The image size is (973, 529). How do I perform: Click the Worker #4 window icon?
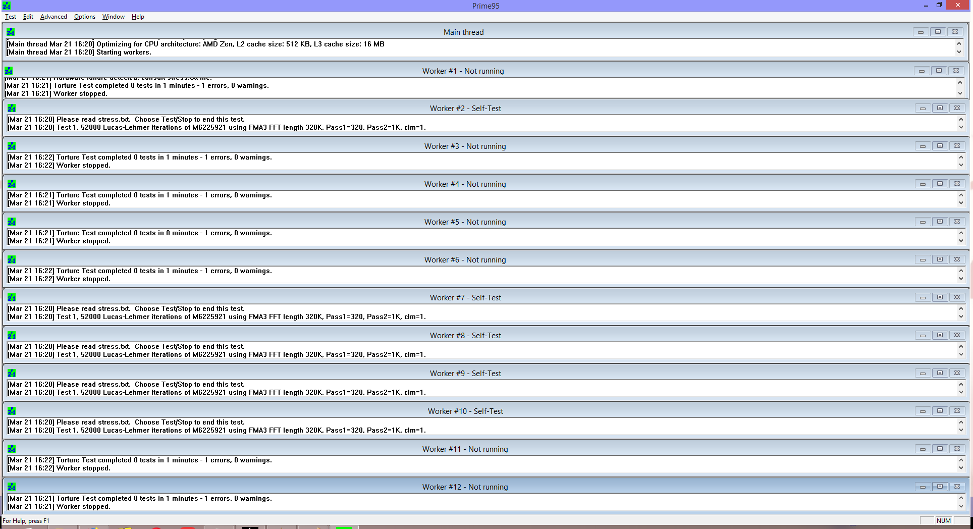point(12,184)
